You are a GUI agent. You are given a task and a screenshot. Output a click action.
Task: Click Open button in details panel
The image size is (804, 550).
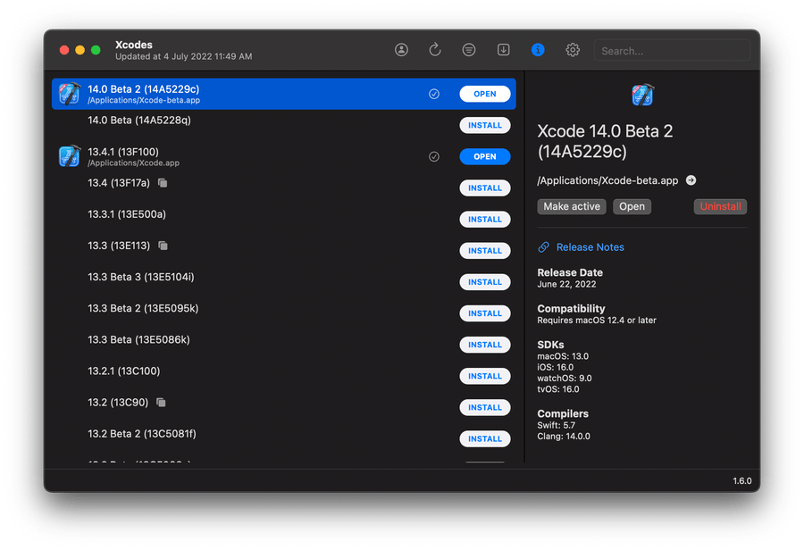point(632,206)
